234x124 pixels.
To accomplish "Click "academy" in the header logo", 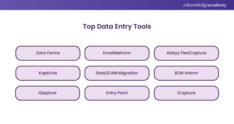I will pos(217,5).
